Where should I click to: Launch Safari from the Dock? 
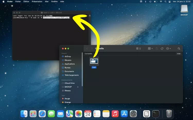(x=42, y=114)
